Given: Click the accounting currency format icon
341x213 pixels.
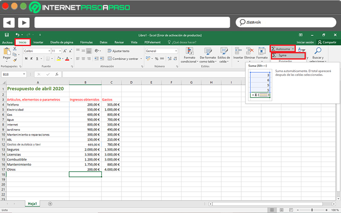Looking at the screenshot, I should coord(148,58).
